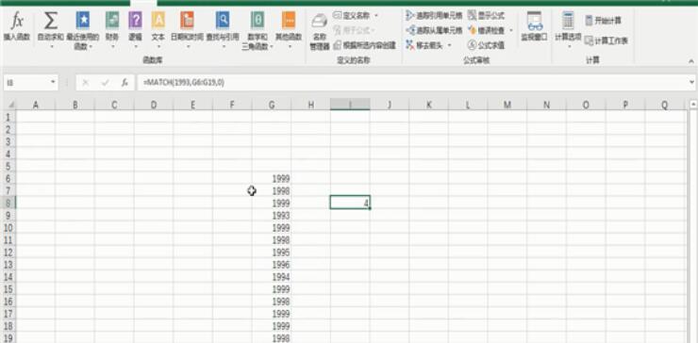Open Use in Formula (用于公式) dropdown

(x=354, y=30)
